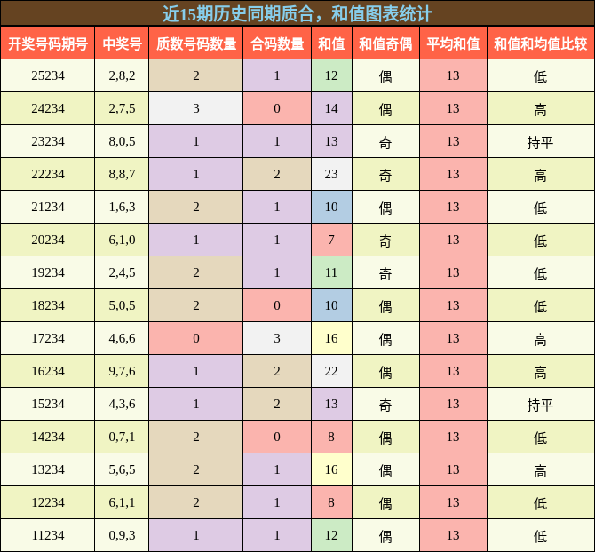Viewport: 595px width, 552px height.
Task: Select winning number 2,4,5
Action: click(122, 272)
